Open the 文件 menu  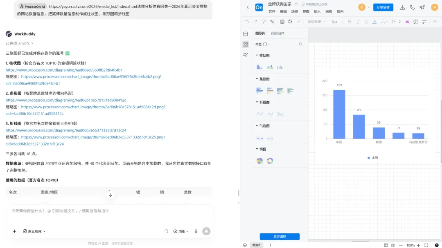coord(272,11)
